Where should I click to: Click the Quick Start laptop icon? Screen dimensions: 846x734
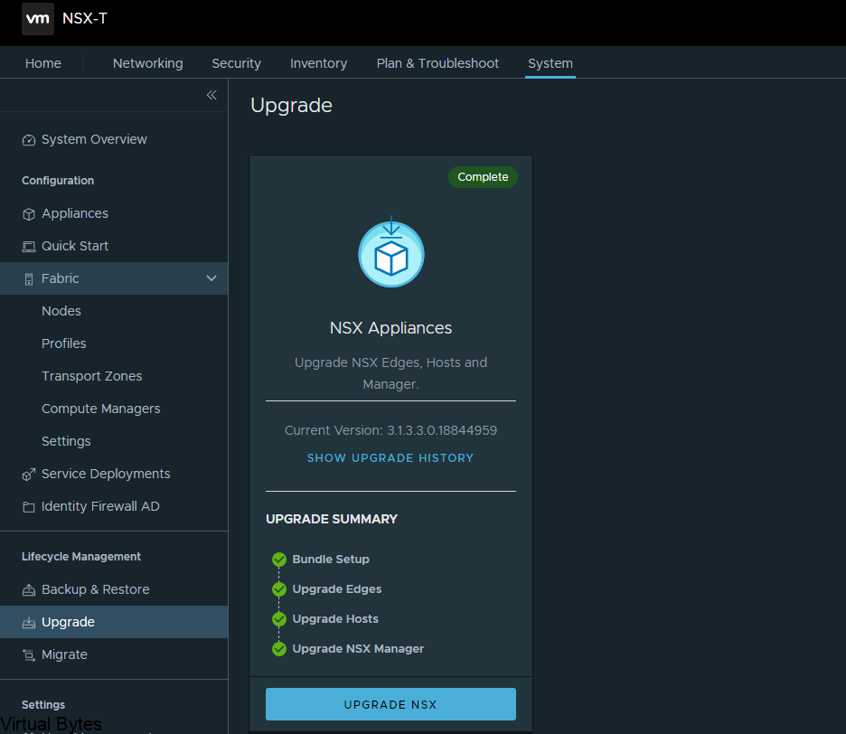click(29, 247)
